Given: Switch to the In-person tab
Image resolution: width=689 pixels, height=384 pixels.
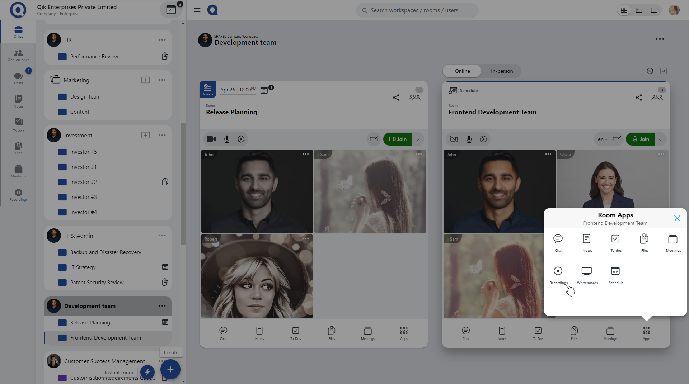Looking at the screenshot, I should (502, 71).
